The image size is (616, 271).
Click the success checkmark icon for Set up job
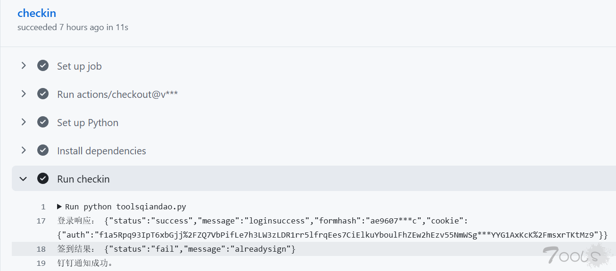point(43,66)
